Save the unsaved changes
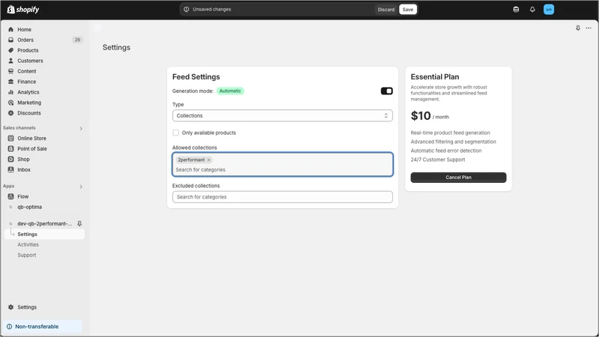Viewport: 599px width, 337px height. tap(407, 10)
